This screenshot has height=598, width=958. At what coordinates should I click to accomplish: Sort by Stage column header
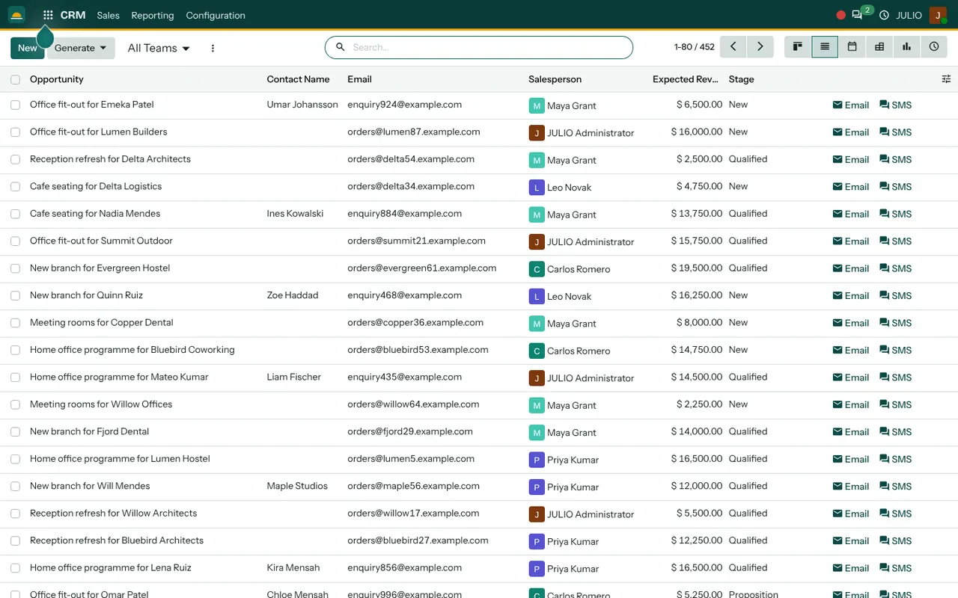point(742,79)
